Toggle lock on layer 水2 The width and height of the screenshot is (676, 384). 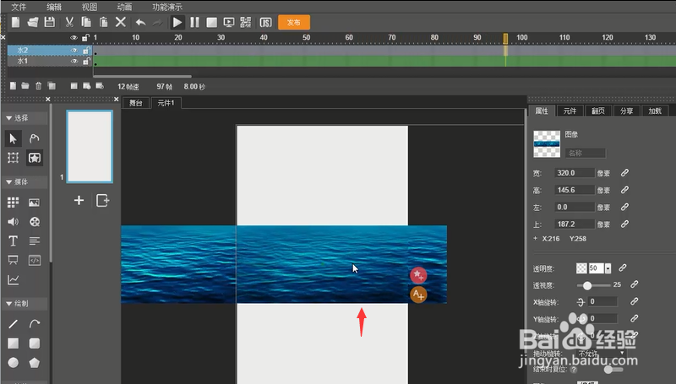(x=86, y=51)
